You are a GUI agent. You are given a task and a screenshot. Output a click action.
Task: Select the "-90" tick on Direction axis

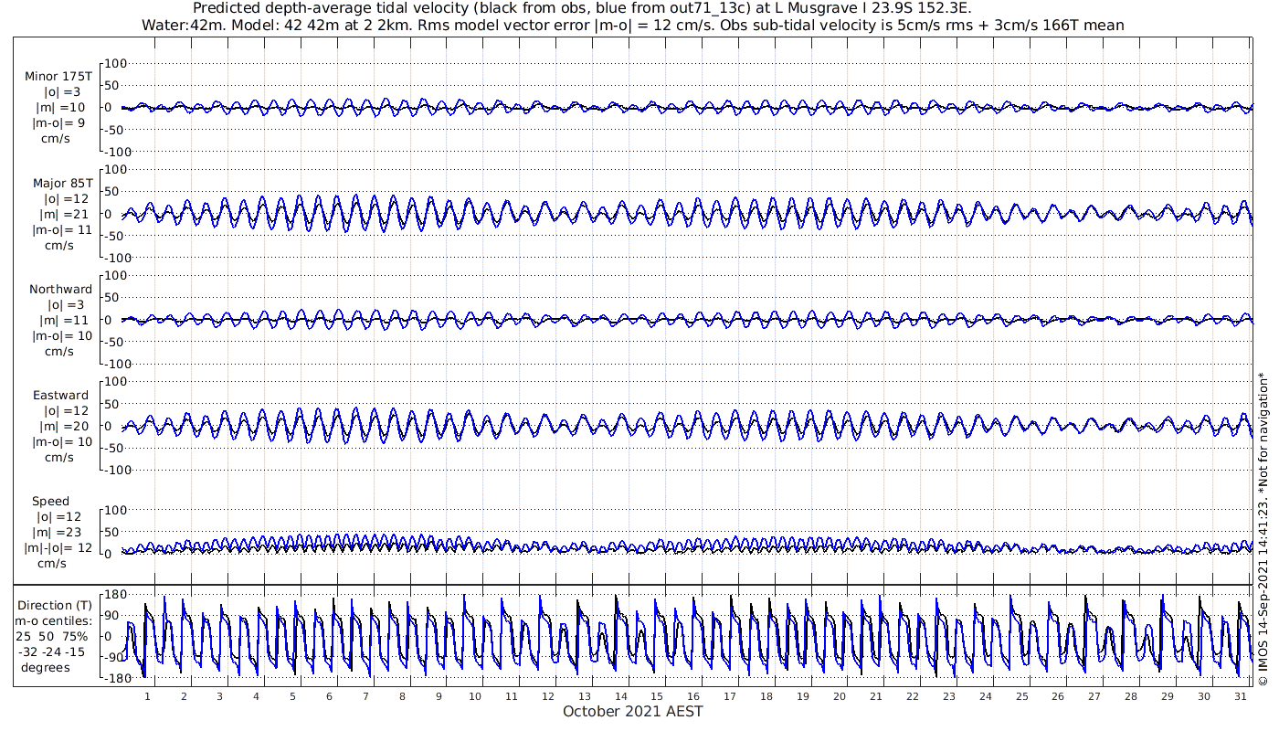[115, 658]
